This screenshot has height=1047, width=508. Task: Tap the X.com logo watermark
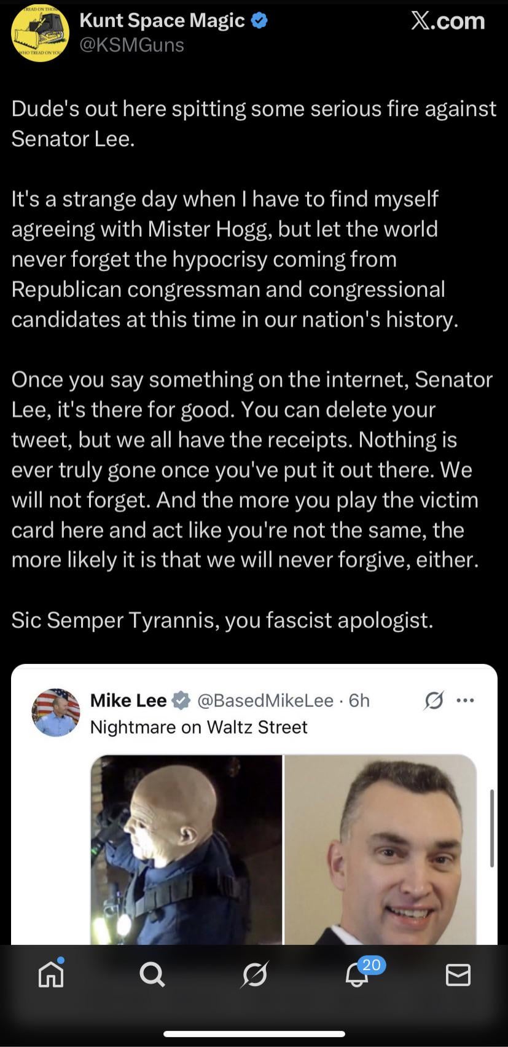[x=447, y=21]
